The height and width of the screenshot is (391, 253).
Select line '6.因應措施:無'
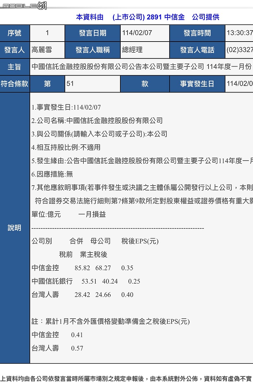pyautogui.click(x=52, y=174)
